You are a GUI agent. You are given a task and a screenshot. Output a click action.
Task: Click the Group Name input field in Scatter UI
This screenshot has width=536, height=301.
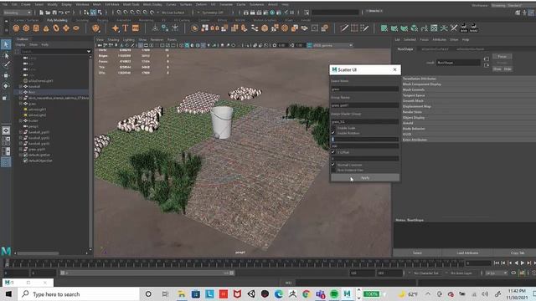365,105
